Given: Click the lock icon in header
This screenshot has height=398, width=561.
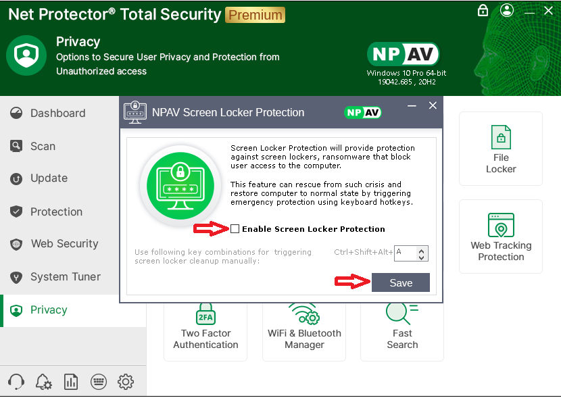Looking at the screenshot, I should pos(483,10).
